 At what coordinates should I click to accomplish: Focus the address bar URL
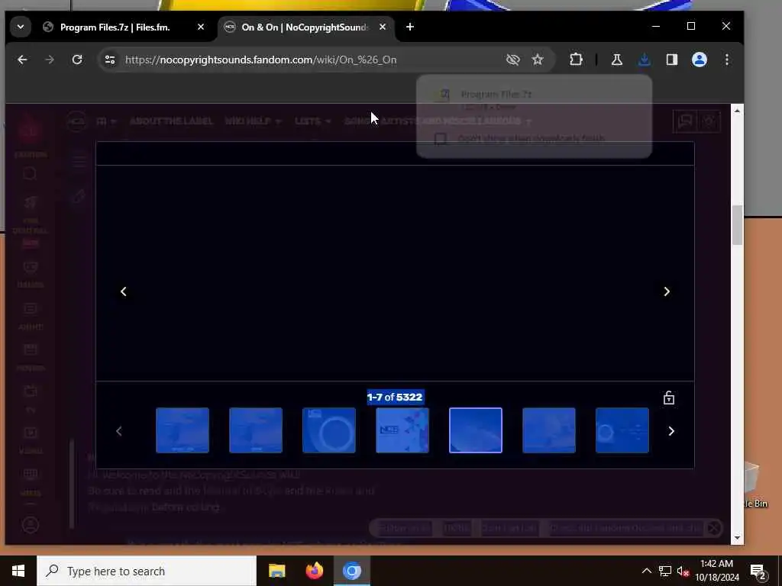pyautogui.click(x=261, y=60)
